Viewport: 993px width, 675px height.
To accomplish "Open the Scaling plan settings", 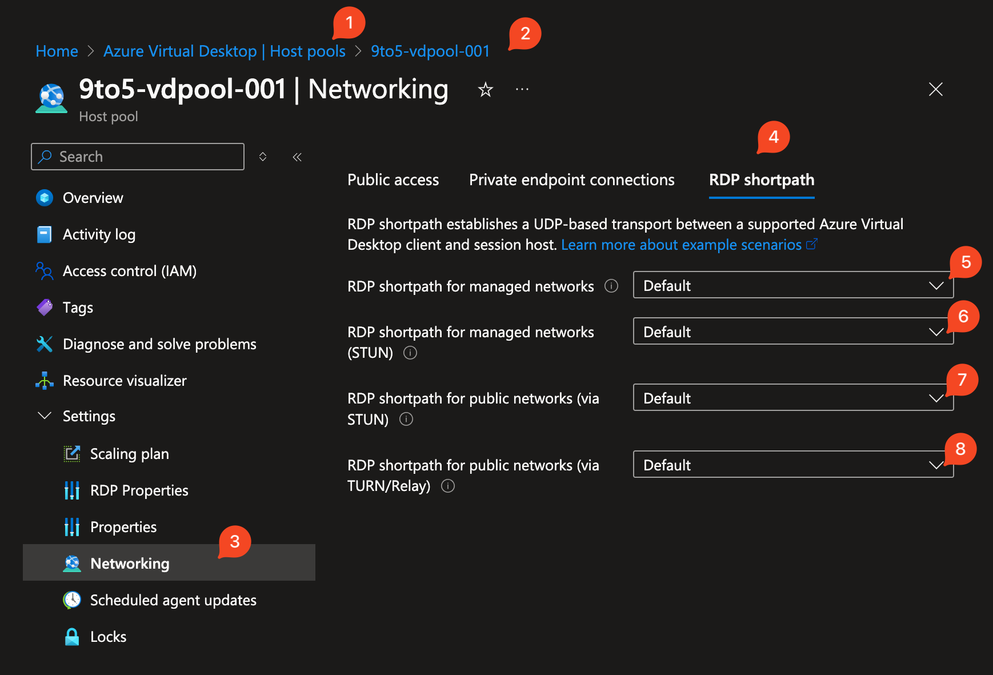I will point(129,453).
